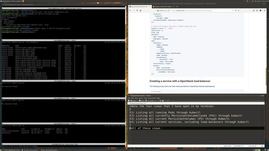Open a new Firefox tab with plus button
The width and height of the screenshot is (269, 151).
[x=177, y=7]
